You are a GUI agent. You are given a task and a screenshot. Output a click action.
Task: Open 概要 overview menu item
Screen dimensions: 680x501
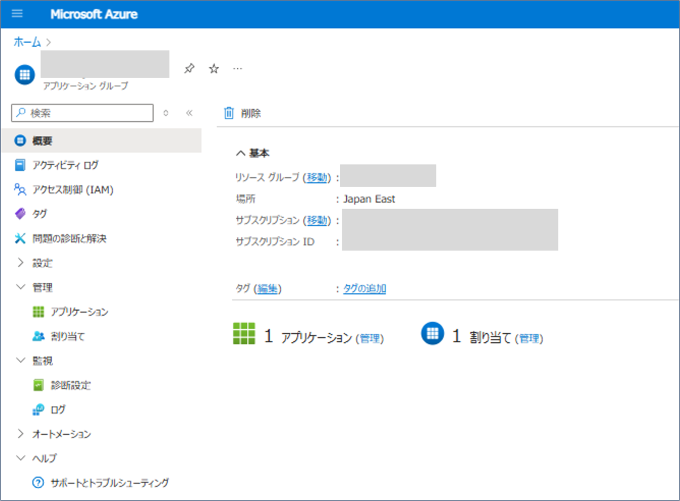101,141
